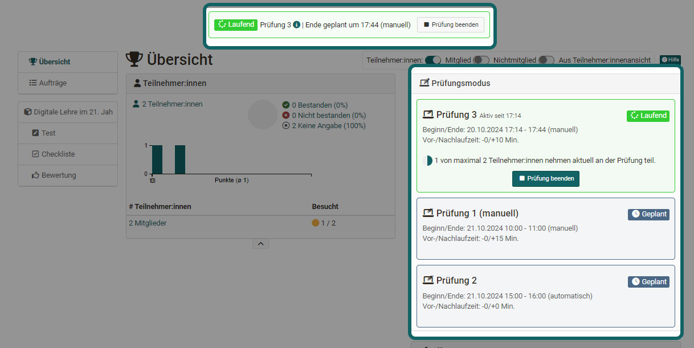Click the book icon next to Digitale Lehre
This screenshot has height=348, width=694.
click(x=27, y=111)
